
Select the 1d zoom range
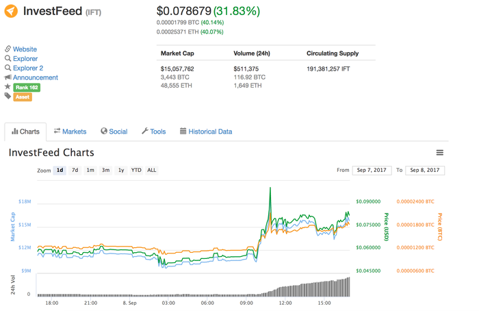60,171
